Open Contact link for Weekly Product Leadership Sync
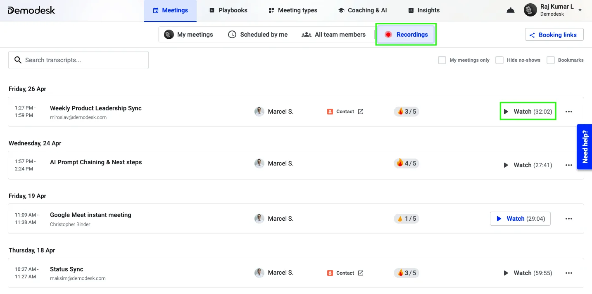The width and height of the screenshot is (592, 294). tap(345, 112)
